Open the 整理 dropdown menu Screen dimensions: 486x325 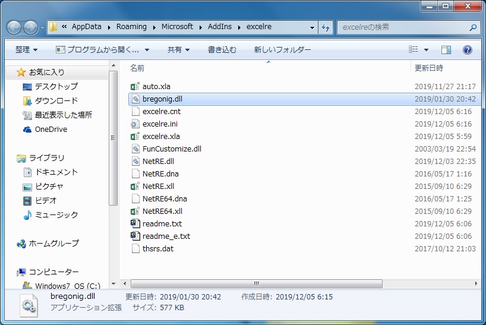(x=26, y=50)
